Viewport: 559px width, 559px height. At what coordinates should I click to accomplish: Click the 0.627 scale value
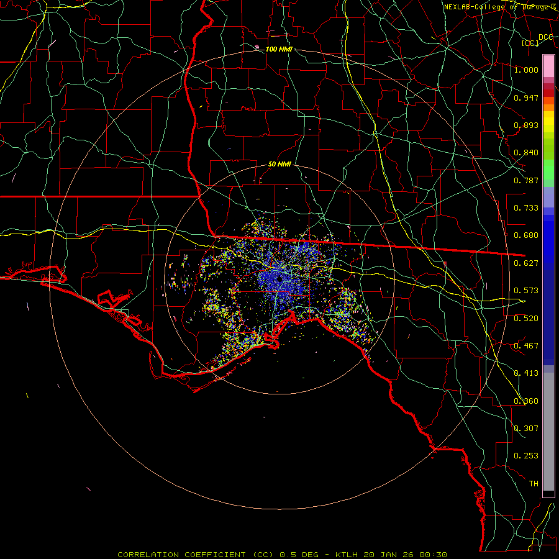526,263
